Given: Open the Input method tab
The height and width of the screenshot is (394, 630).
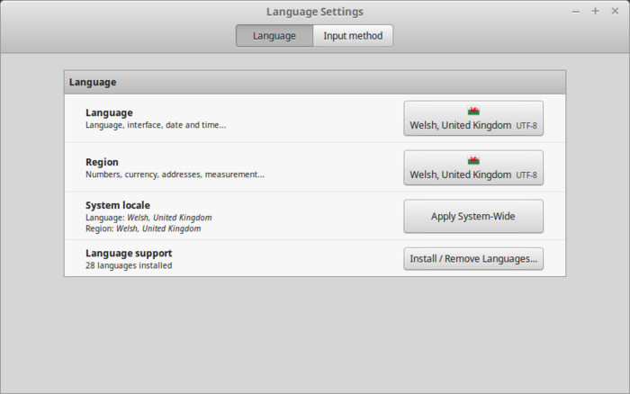Looking at the screenshot, I should (353, 36).
